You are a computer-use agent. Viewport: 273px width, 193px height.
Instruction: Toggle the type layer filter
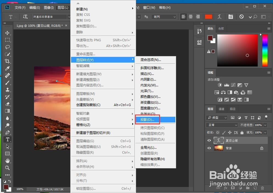pyautogui.click(x=246, y=118)
